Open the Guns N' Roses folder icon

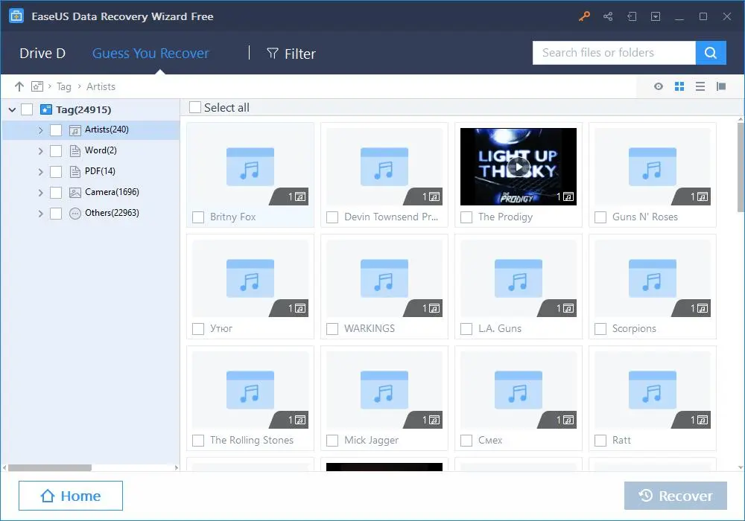coord(653,167)
